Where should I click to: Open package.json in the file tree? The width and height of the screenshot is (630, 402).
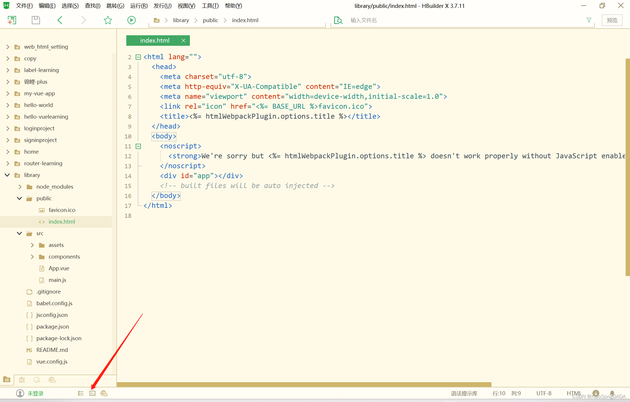[x=52, y=326]
